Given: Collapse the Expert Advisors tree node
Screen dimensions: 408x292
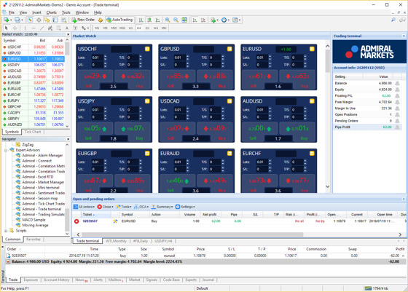Looking at the screenshot, I should click(6, 150).
